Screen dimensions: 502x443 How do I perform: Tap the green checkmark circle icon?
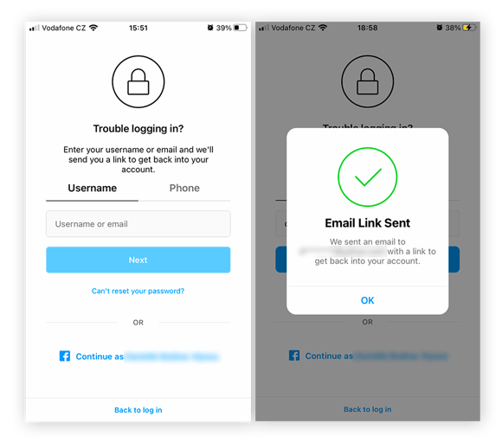point(368,177)
